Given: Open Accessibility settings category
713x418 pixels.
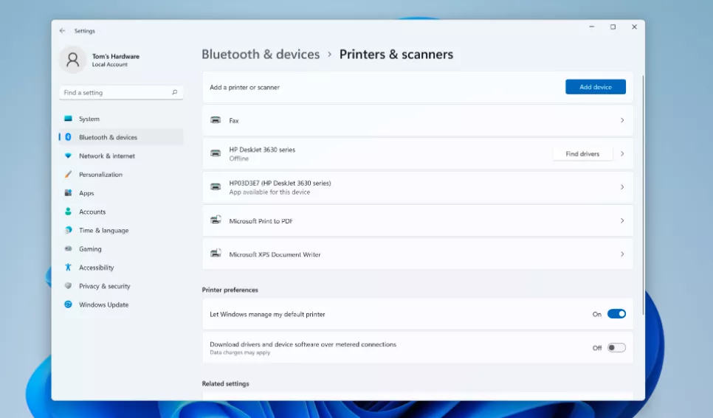Looking at the screenshot, I should (x=121, y=268).
